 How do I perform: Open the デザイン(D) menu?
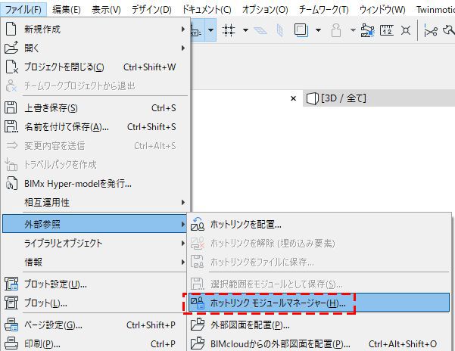[151, 10]
